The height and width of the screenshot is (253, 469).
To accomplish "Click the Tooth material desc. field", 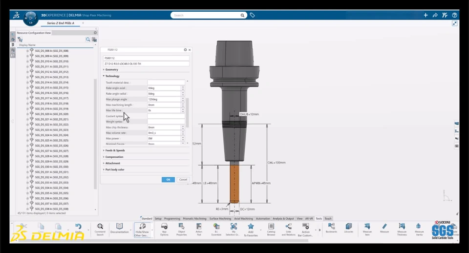I will pos(166,82).
